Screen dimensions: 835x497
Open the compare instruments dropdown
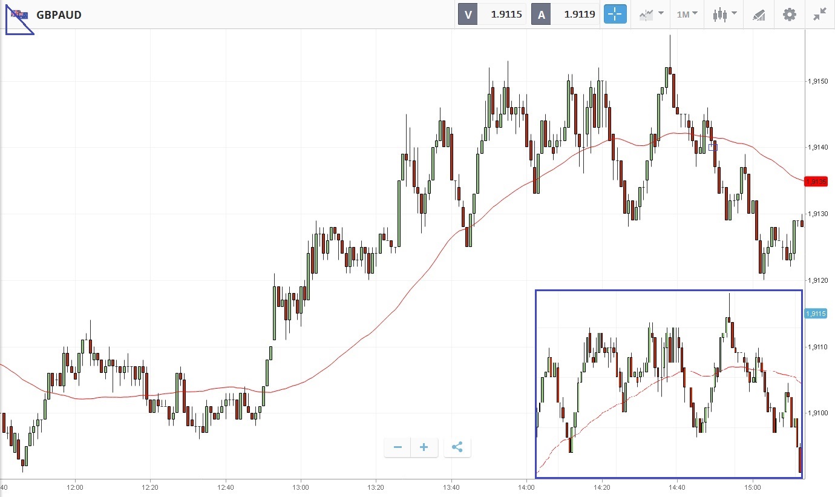pos(651,14)
